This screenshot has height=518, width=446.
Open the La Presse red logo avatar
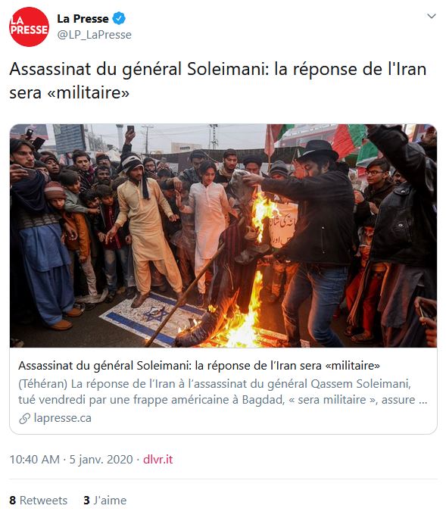coord(29,27)
